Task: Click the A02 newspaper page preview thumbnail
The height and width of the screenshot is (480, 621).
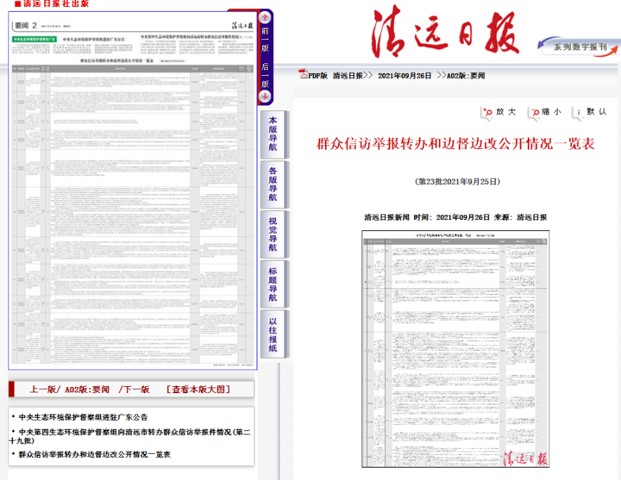Action: pos(132,191)
